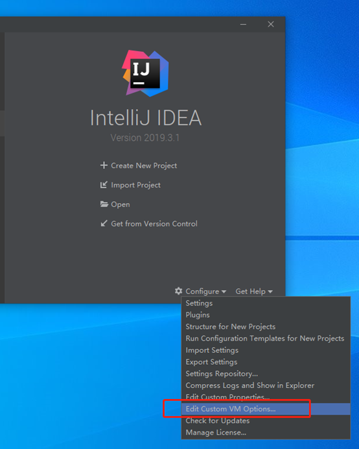This screenshot has height=449, width=359.
Task: Expand the Get Help dropdown
Action: (x=254, y=291)
